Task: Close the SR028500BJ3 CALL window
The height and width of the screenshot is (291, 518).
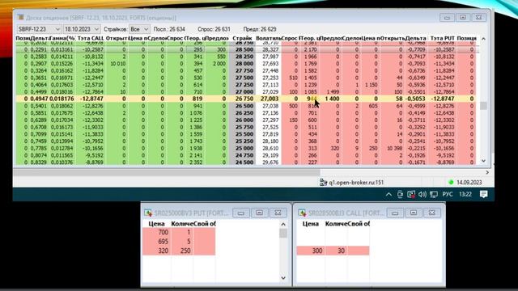Action: pyautogui.click(x=431, y=213)
